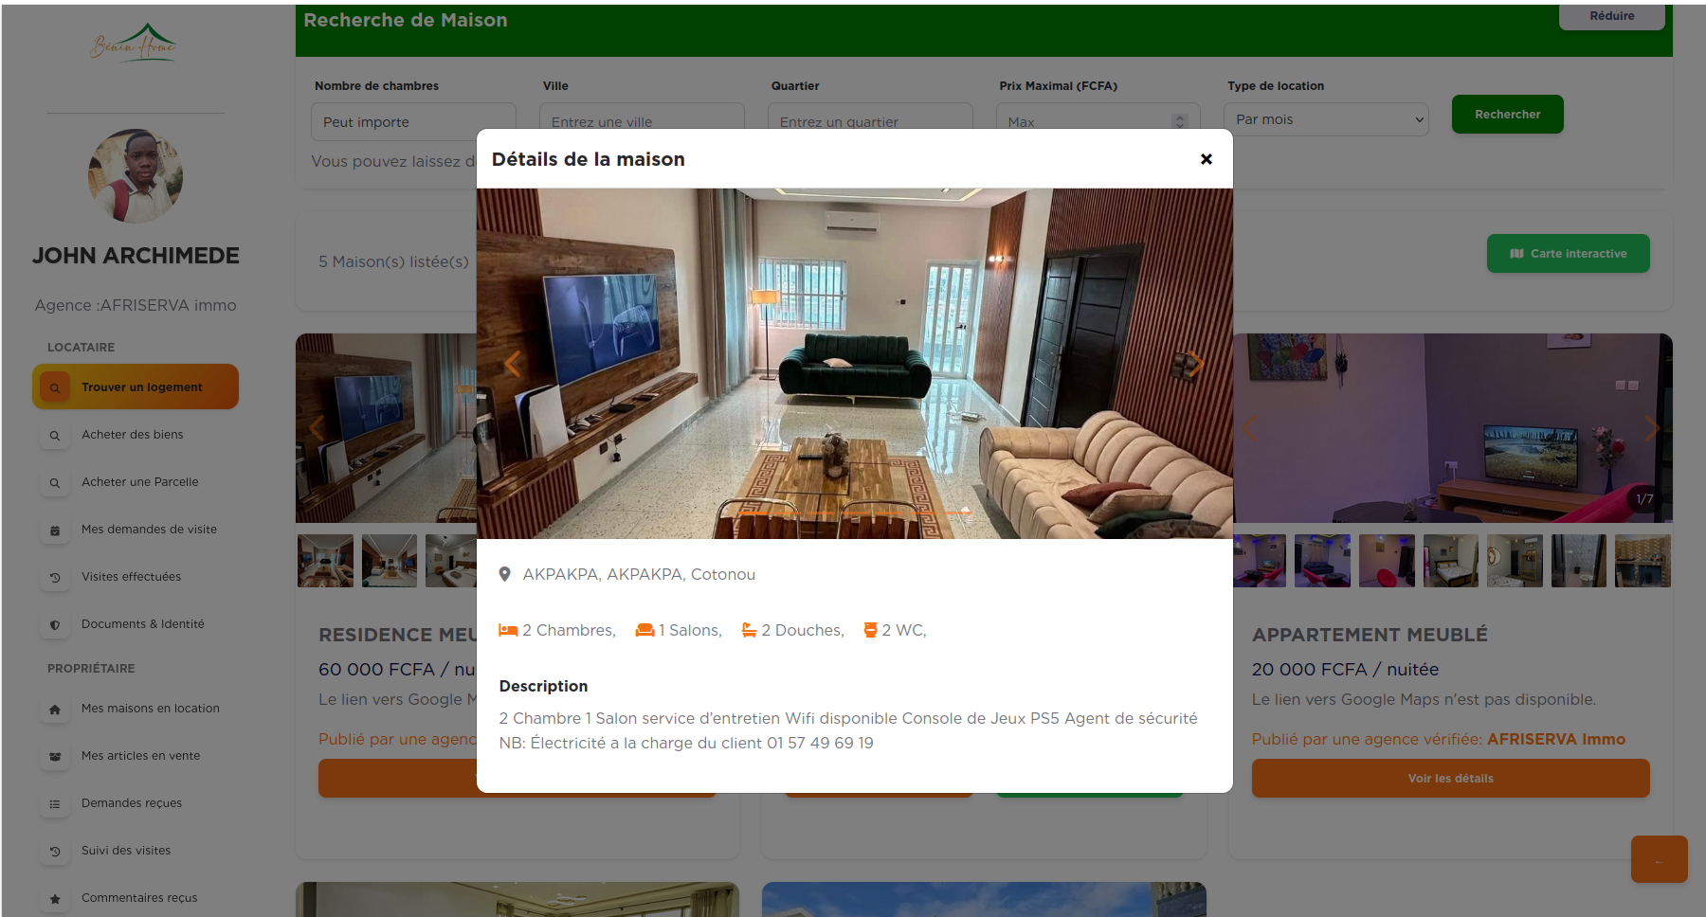Select Acheter des biens menu item
Image resolution: width=1706 pixels, height=917 pixels.
[133, 435]
